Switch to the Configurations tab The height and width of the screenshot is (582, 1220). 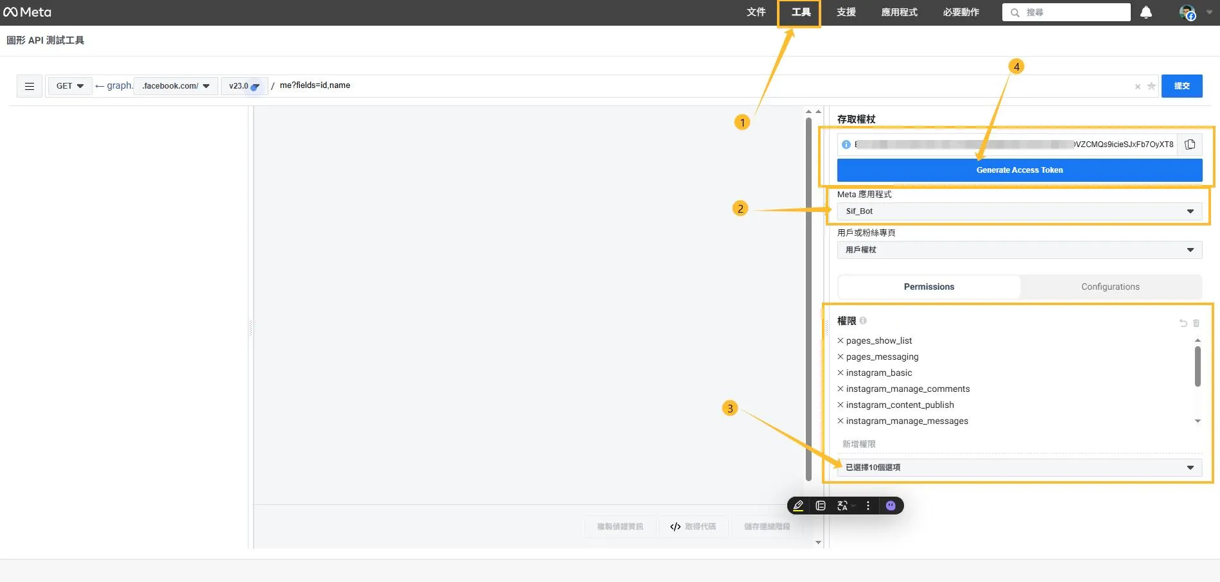click(1110, 287)
